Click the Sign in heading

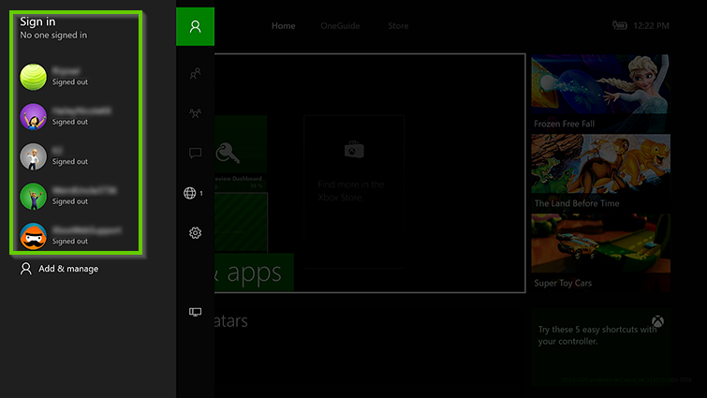click(x=37, y=22)
